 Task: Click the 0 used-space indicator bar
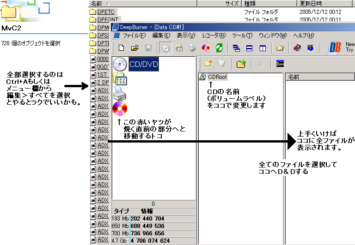153,204
